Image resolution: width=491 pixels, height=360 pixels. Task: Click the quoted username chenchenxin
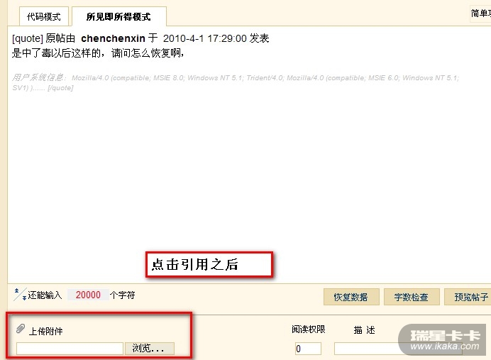[113, 38]
